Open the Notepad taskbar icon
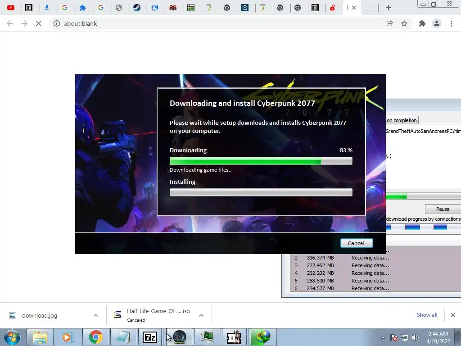The width and height of the screenshot is (461, 346). (123, 337)
